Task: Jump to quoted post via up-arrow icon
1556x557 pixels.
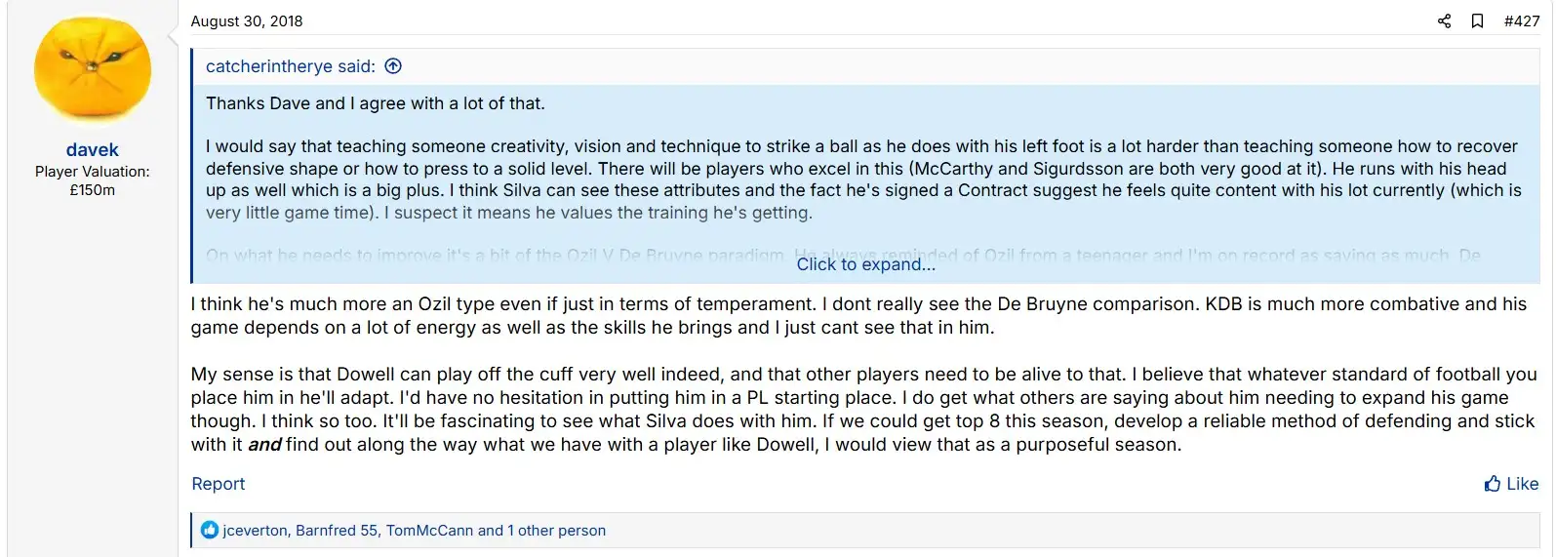Action: coord(393,66)
